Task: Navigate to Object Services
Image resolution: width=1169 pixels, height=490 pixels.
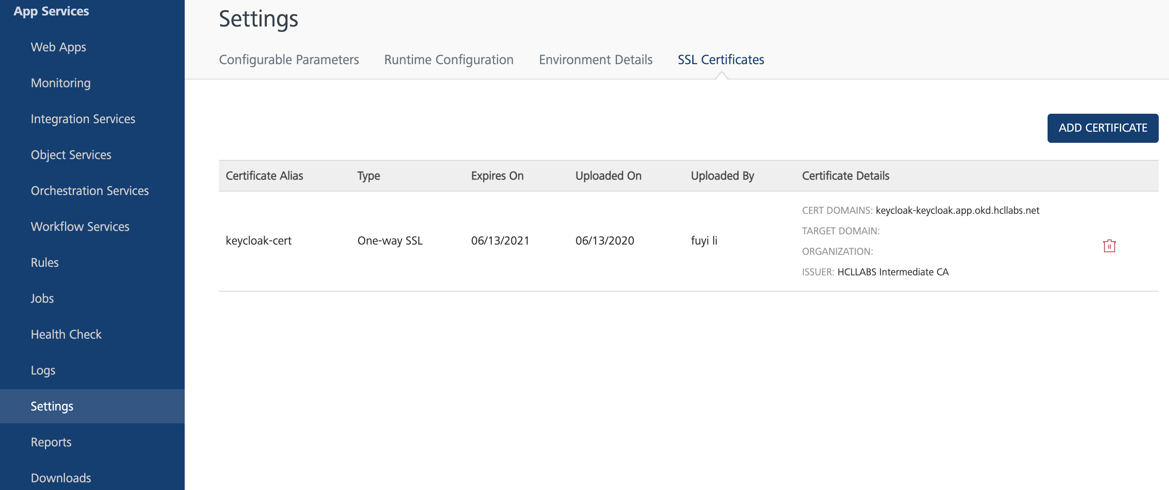Action: [71, 155]
